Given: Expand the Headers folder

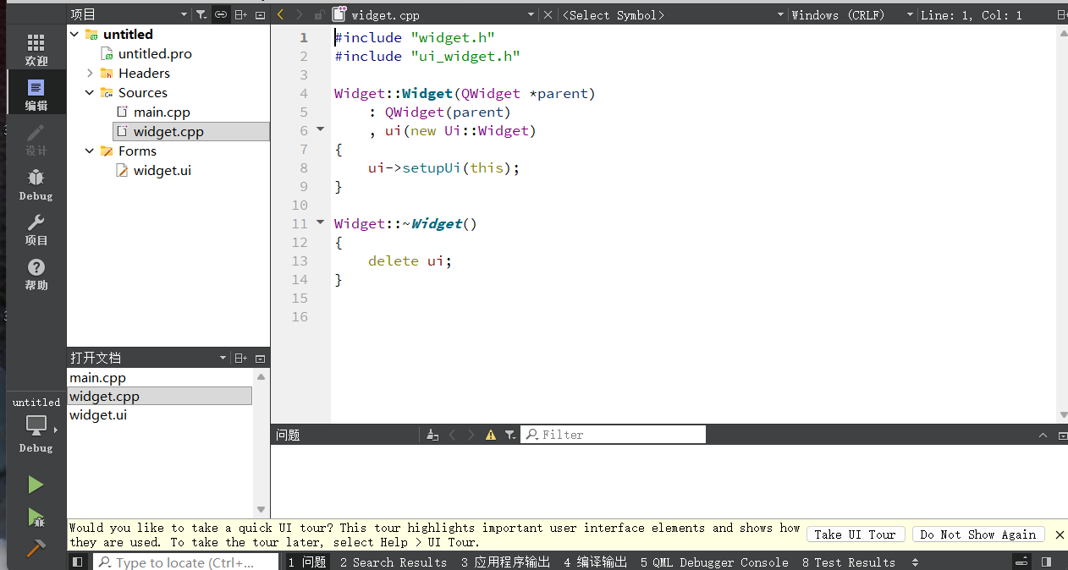Looking at the screenshot, I should click(x=90, y=73).
